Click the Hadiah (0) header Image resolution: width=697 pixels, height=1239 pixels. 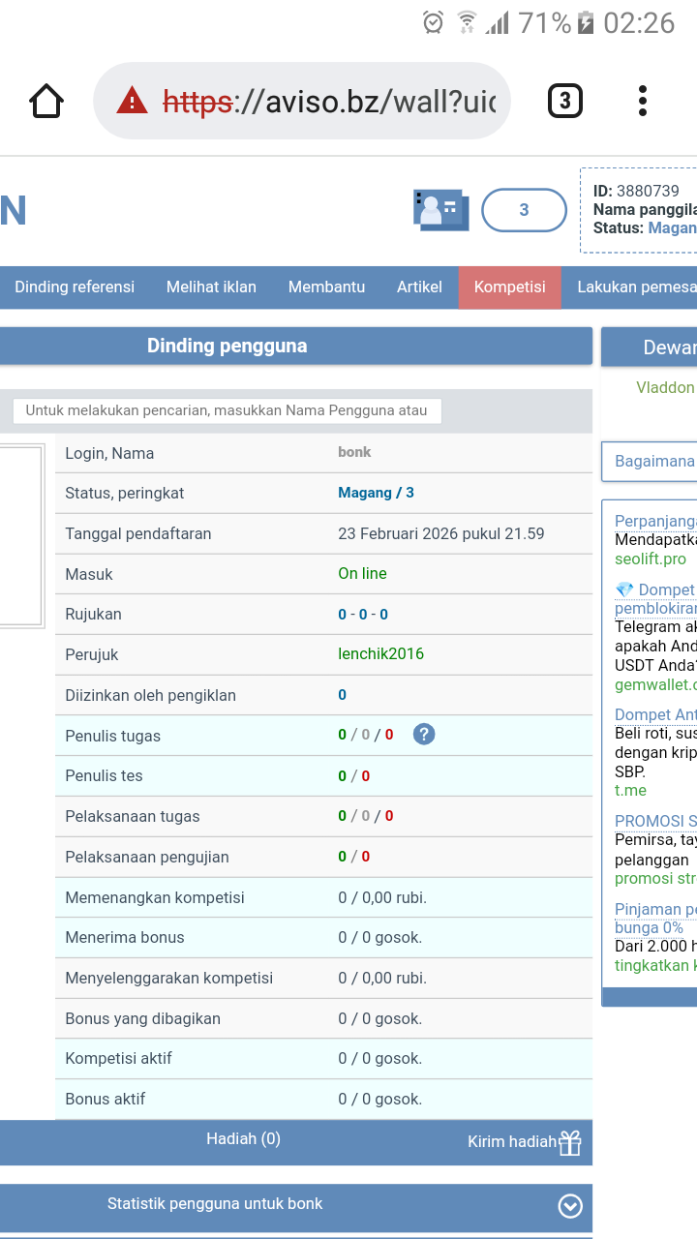[243, 1139]
